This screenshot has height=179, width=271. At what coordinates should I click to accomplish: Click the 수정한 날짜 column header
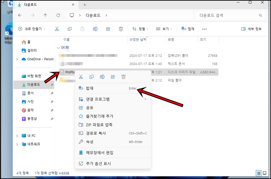pyautogui.click(x=138, y=40)
